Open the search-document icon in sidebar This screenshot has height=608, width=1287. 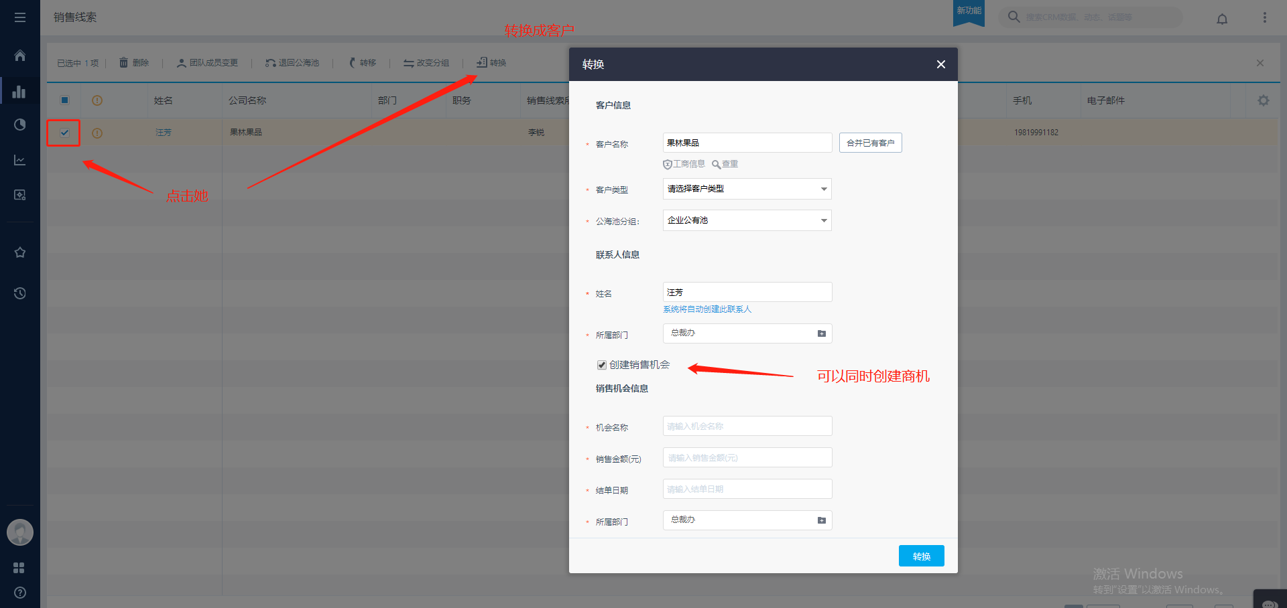tap(20, 195)
